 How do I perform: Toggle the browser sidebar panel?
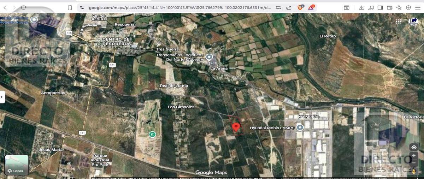tap(380, 7)
